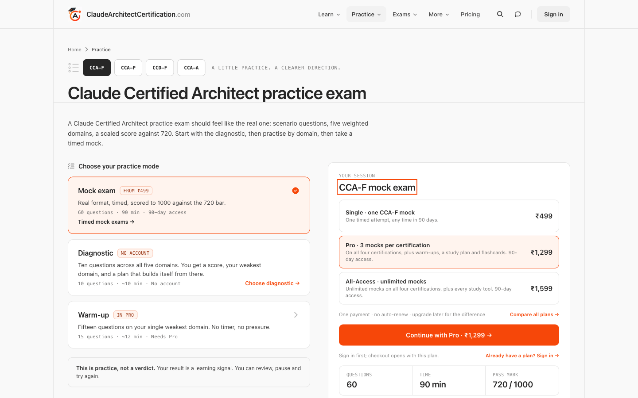Click the Practice breadcrumb item
This screenshot has width=638, height=398.
point(101,50)
